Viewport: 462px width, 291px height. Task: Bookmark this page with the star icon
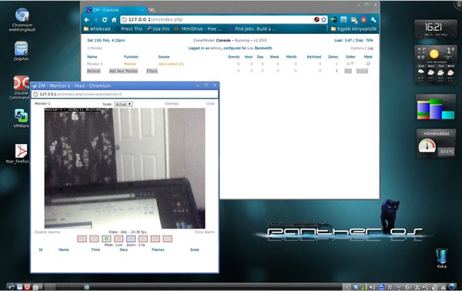(x=324, y=19)
